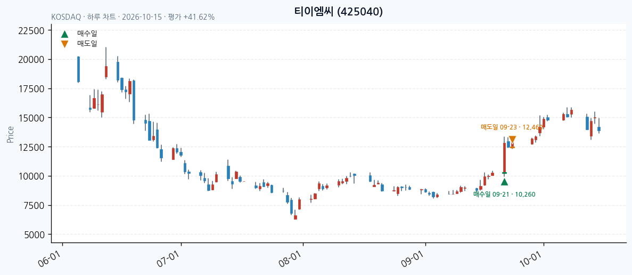Click the green triangle icon in the legend

pos(64,34)
